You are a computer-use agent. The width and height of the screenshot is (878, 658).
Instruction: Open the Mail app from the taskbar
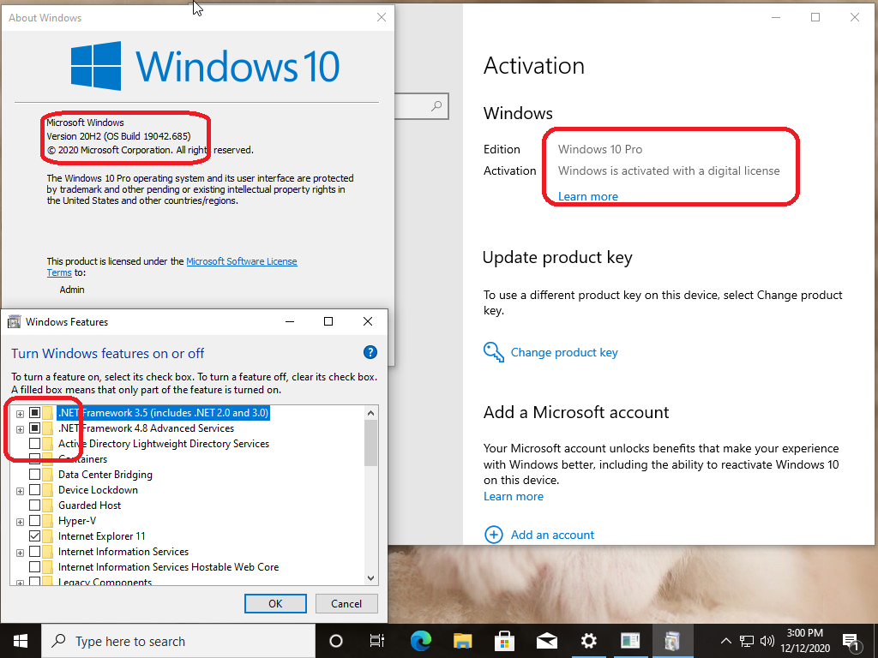(546, 641)
